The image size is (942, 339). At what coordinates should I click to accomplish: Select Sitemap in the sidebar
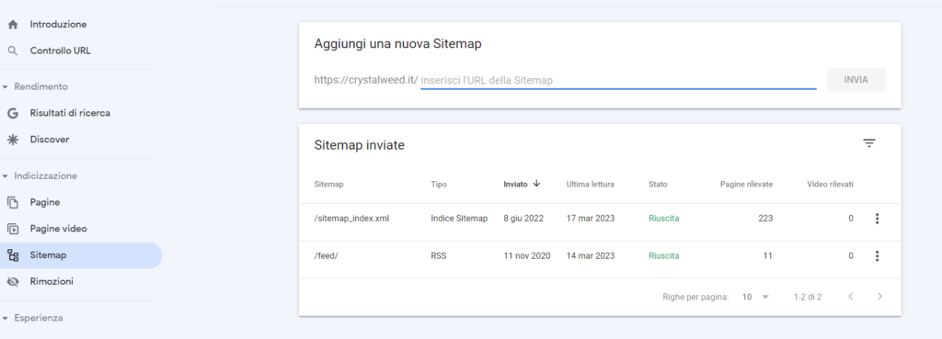point(81,255)
